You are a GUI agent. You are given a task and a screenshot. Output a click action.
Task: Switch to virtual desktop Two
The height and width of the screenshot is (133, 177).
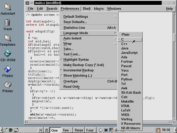(x=66, y=130)
